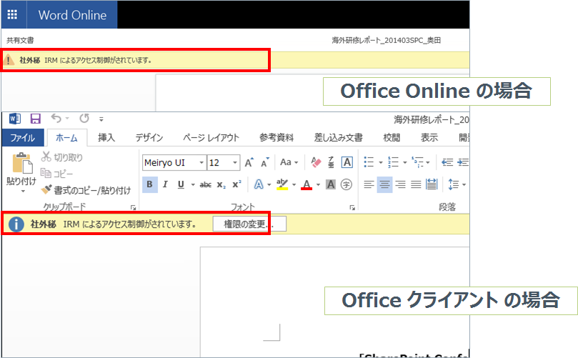This screenshot has height=358, width=578.
Task: Open the フォント dialog launcher
Action: click(352, 208)
